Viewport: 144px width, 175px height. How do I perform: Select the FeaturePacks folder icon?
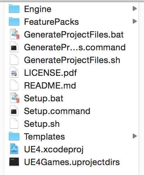pos(14,21)
